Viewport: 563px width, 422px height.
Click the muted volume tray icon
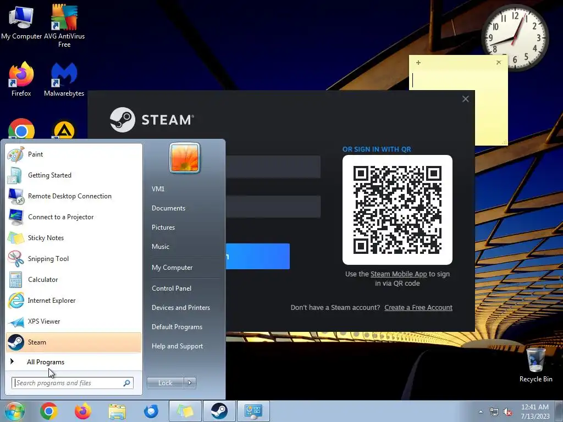507,412
